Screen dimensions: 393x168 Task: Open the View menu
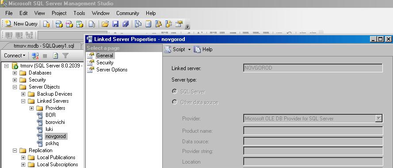click(40, 13)
